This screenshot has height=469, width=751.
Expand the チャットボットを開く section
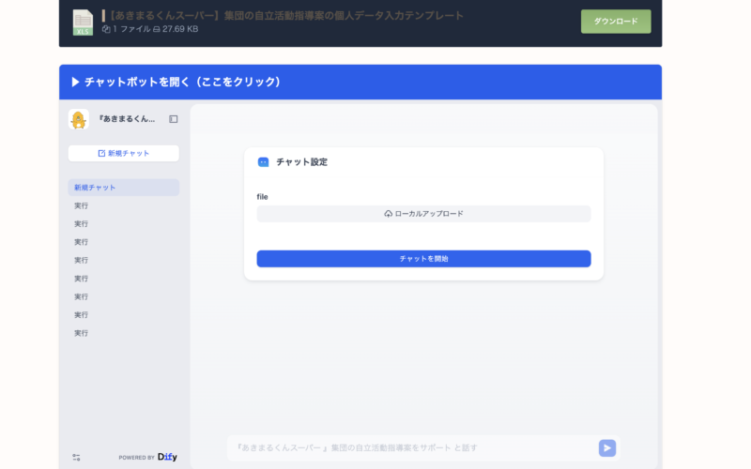coord(176,82)
